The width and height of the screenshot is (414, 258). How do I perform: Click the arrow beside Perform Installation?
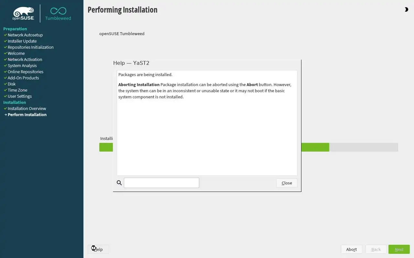click(5, 114)
